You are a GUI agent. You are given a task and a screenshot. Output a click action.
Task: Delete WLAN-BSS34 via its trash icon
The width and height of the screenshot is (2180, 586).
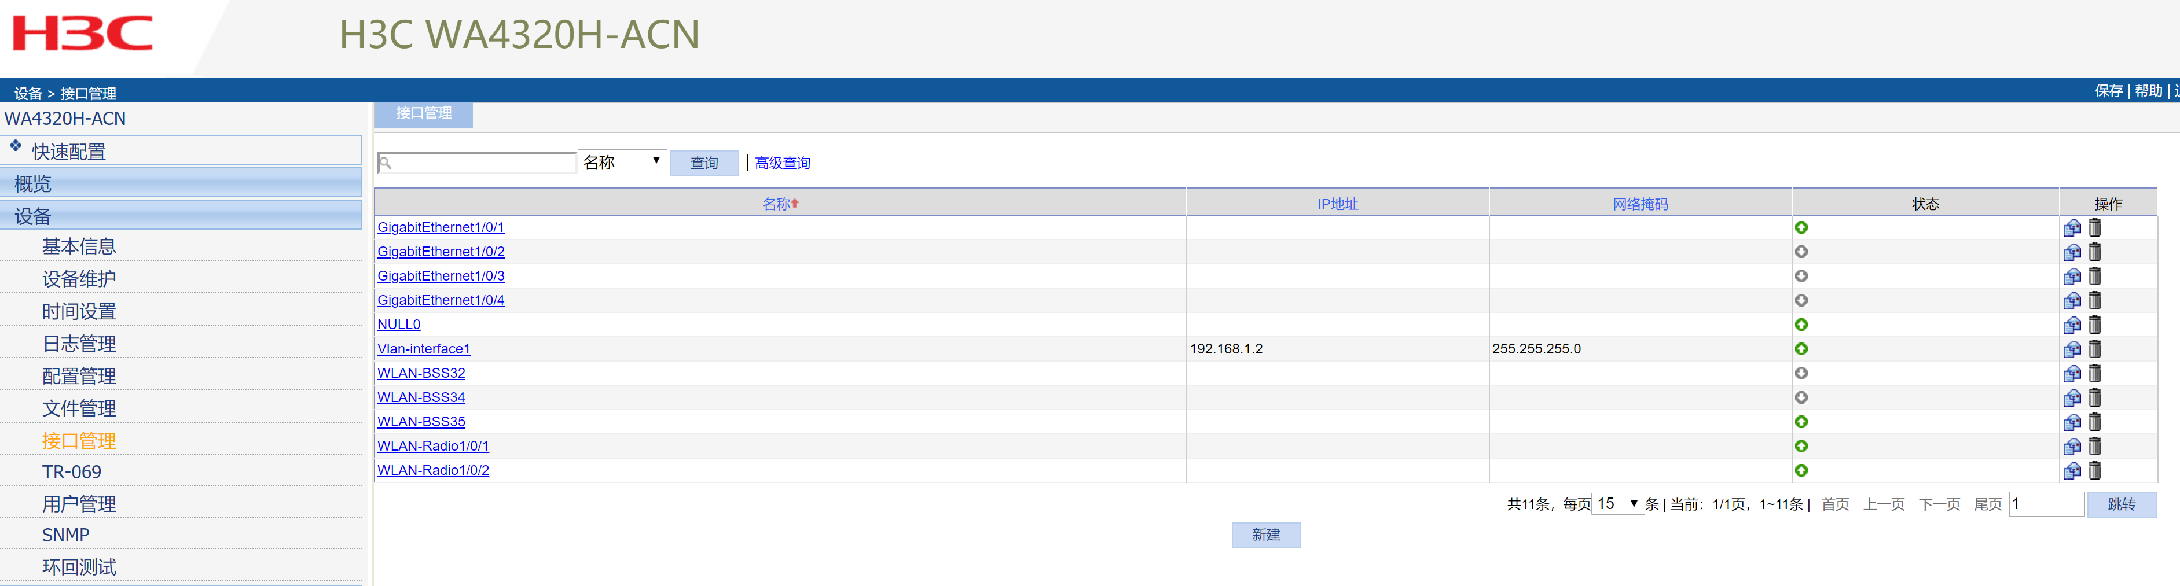pos(2094,397)
